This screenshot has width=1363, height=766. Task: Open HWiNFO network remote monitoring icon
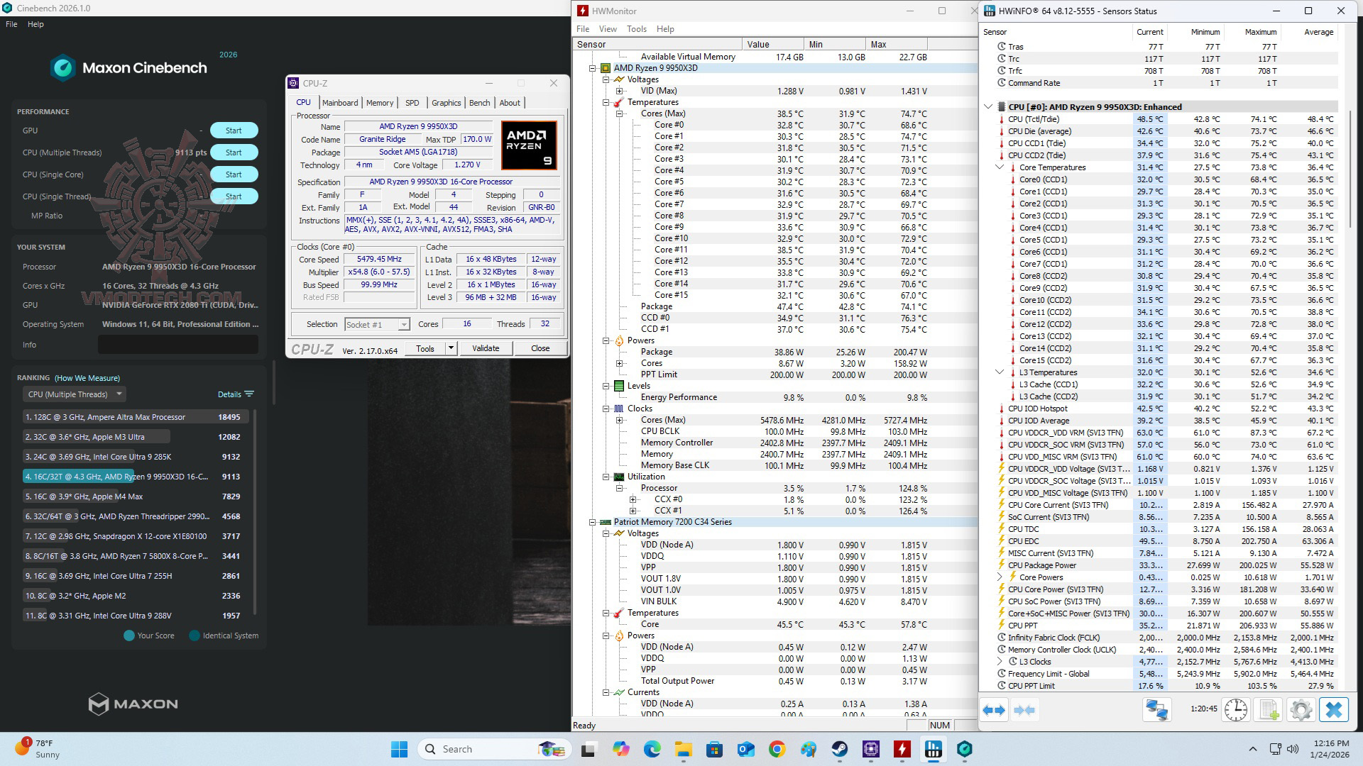click(x=1156, y=710)
